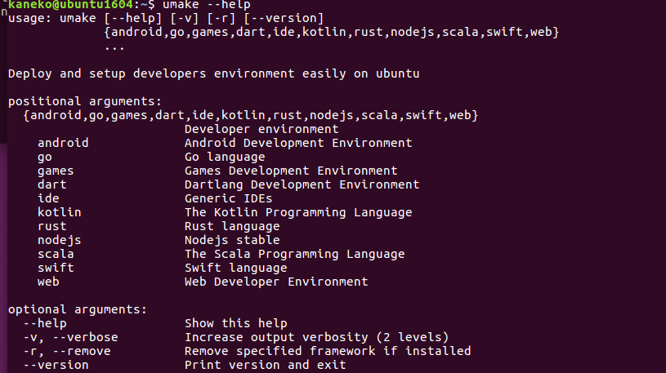Click the 'kotlin' argument entry
The width and height of the screenshot is (666, 373).
(x=60, y=212)
